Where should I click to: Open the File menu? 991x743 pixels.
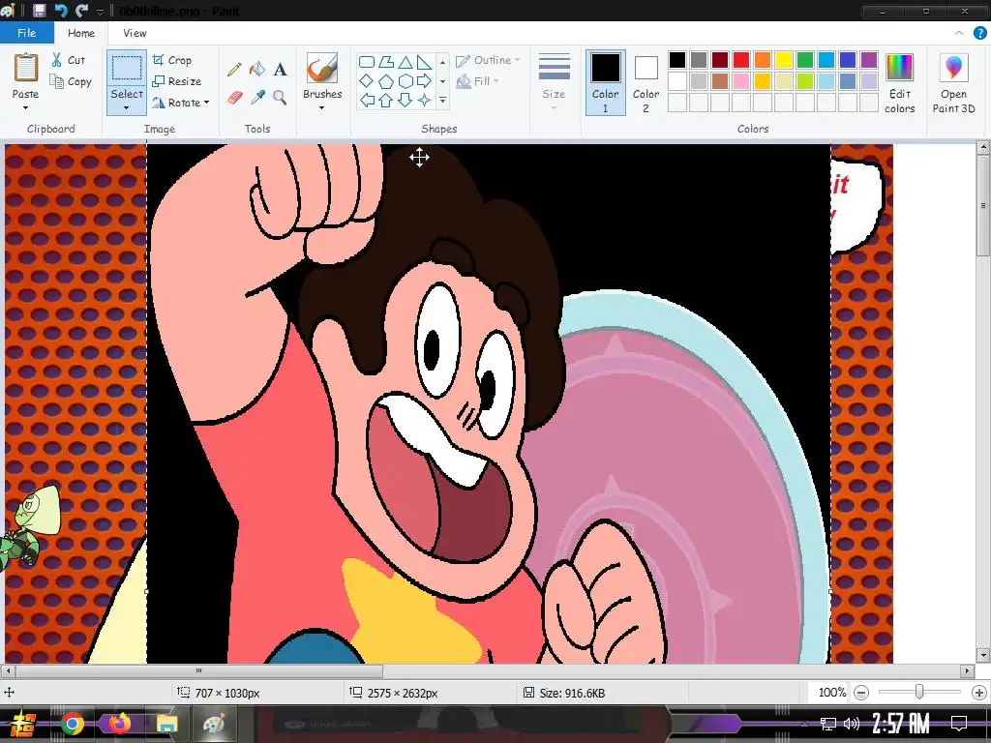27,33
